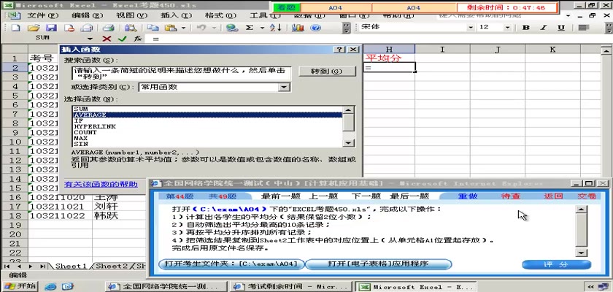Image resolution: width=613 pixels, height=292 pixels.
Task: Toggle Italic formatting
Action: (x=544, y=27)
